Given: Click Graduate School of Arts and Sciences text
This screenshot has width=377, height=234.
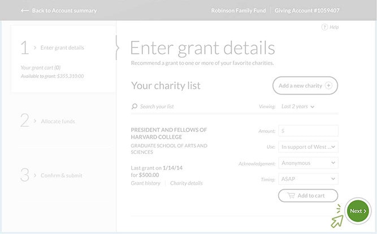Looking at the screenshot, I should click(x=169, y=149).
